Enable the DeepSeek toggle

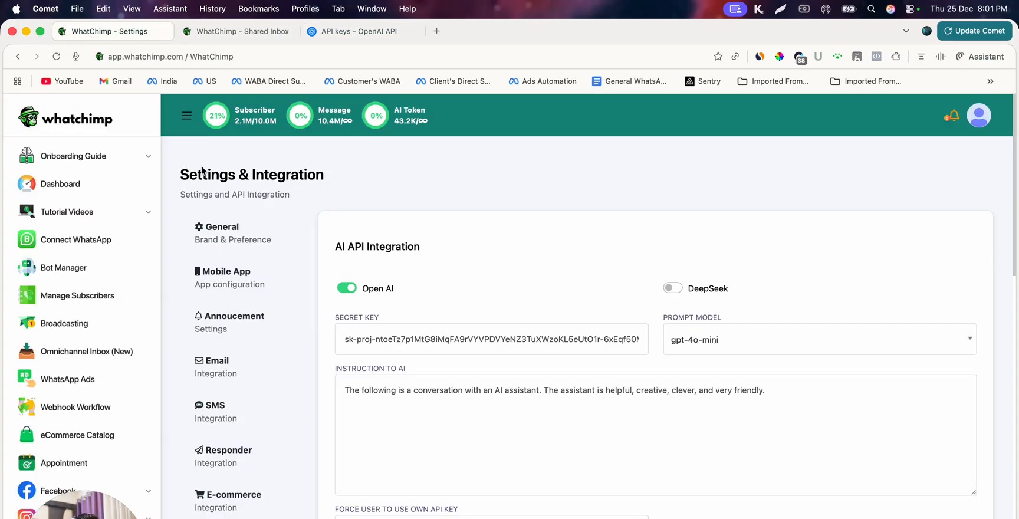click(x=673, y=288)
